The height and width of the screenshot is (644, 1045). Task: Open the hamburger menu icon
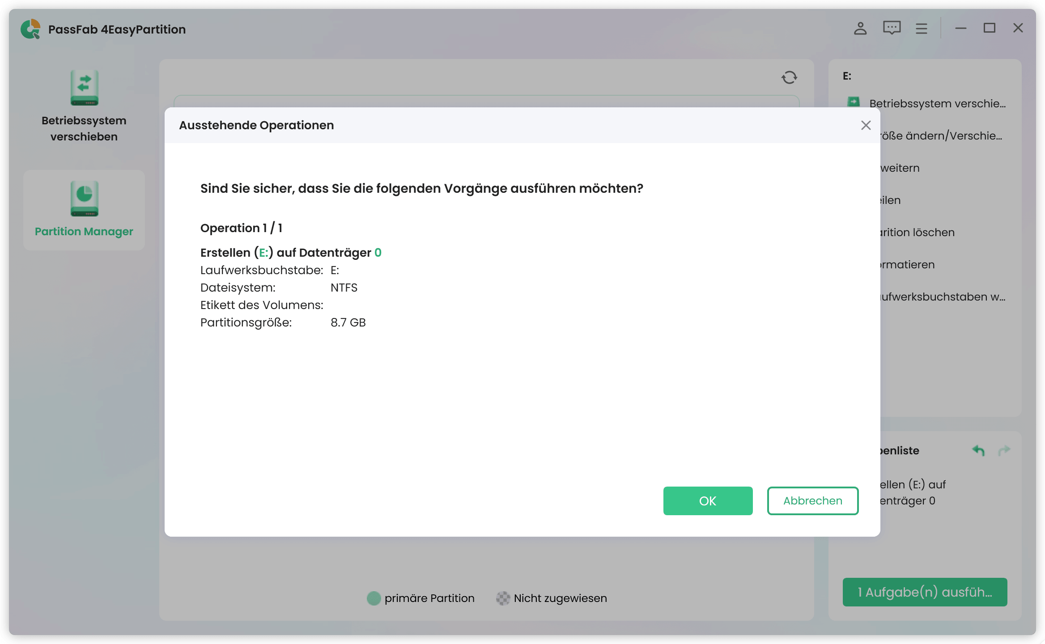921,29
